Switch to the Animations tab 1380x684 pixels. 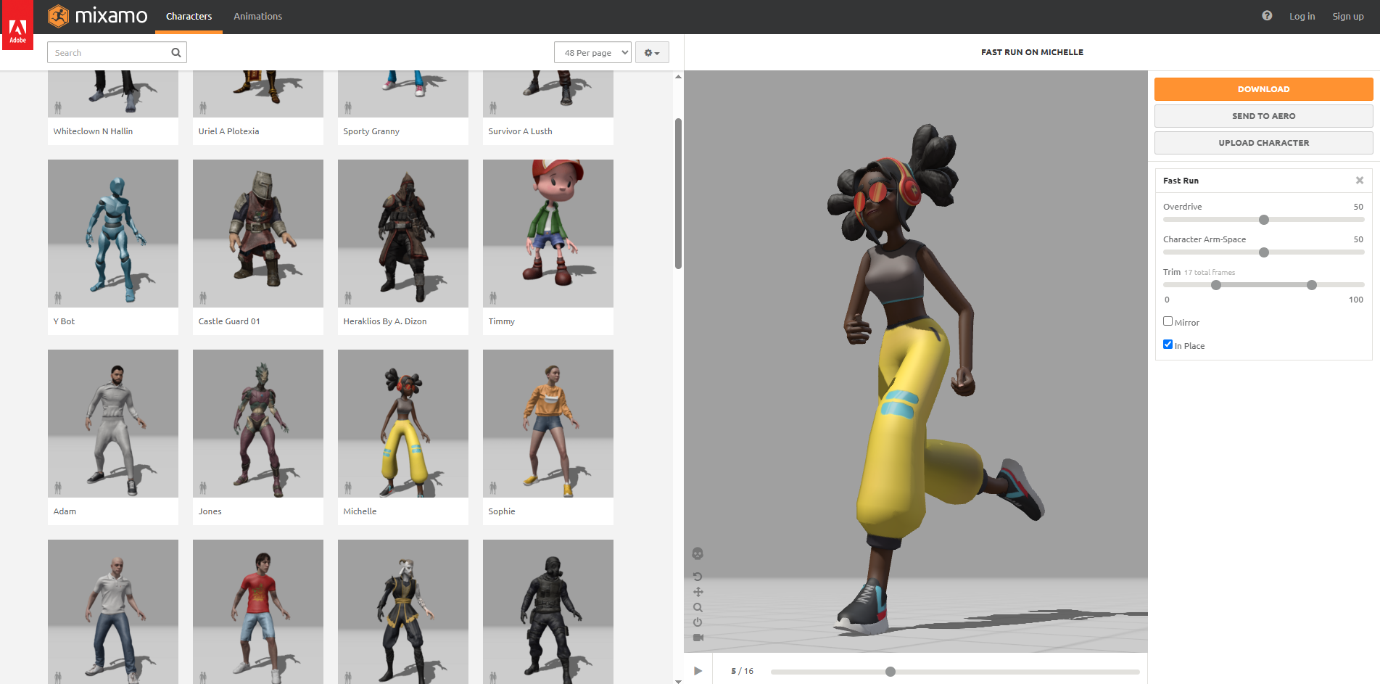click(x=257, y=17)
